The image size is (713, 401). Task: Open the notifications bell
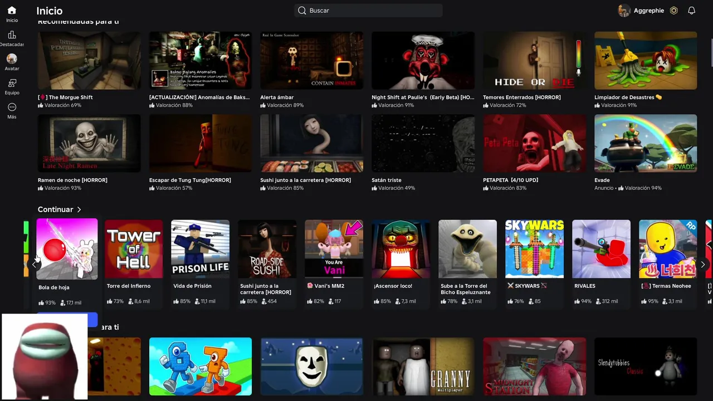coord(691,11)
